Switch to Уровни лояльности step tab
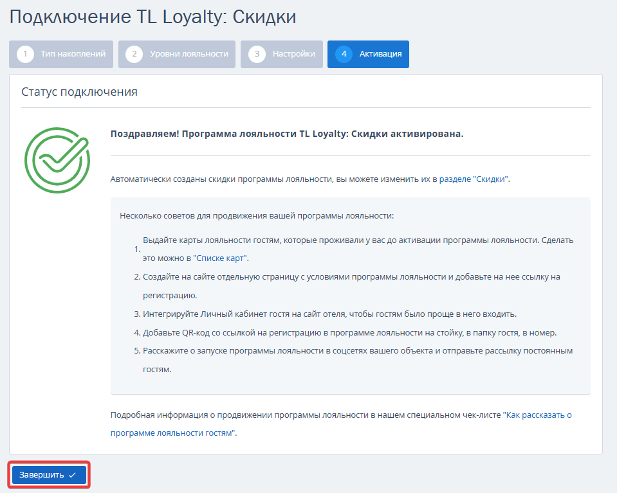Viewport: 617px width, 493px height. [177, 54]
